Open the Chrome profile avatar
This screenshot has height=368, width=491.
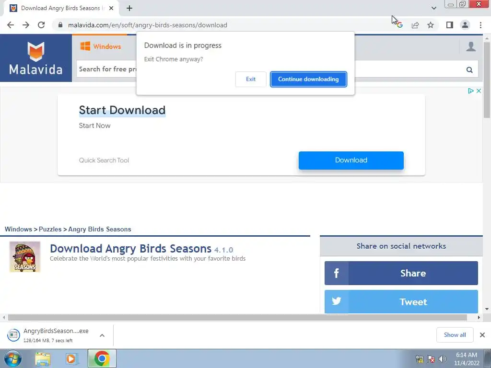coord(465,25)
